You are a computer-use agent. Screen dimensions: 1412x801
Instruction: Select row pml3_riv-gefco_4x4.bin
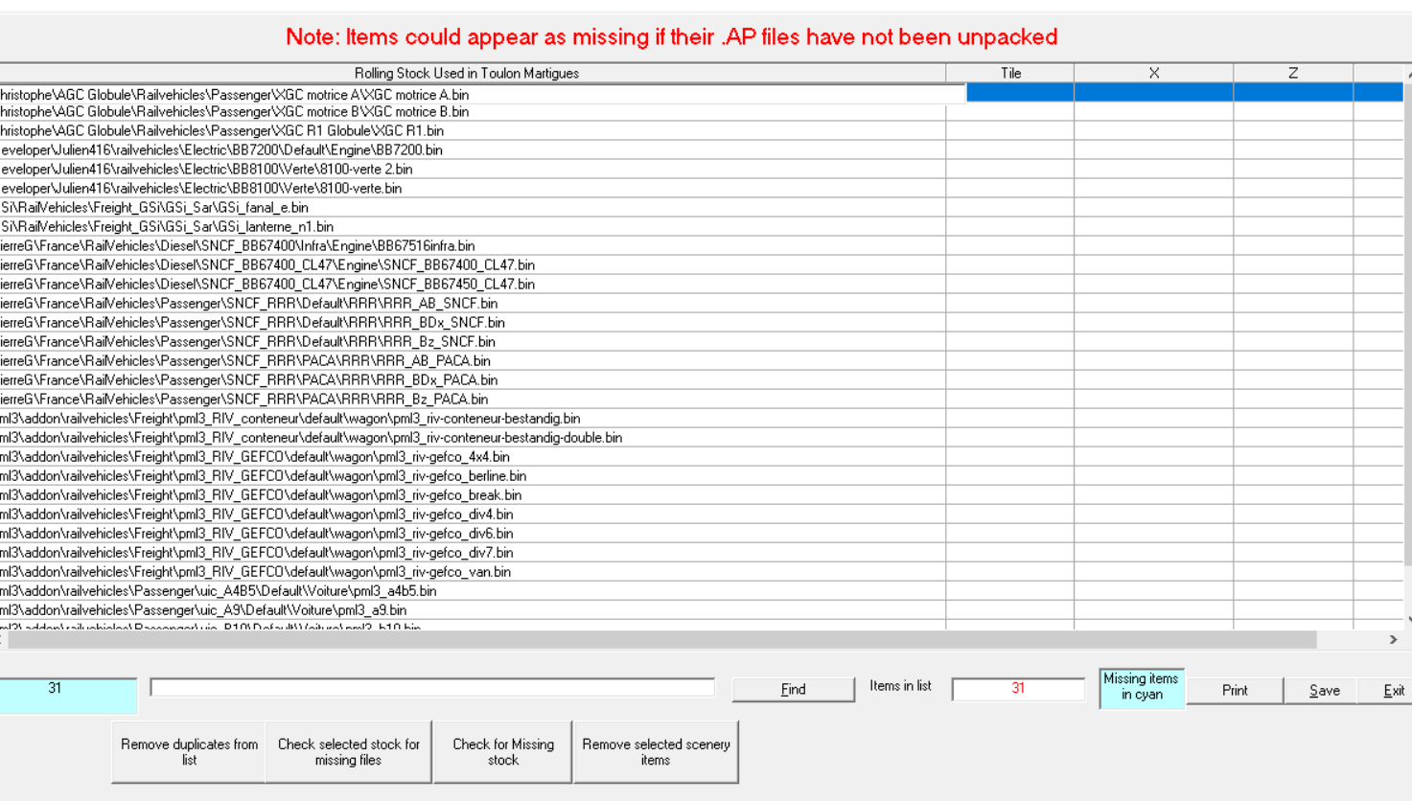tap(473, 457)
